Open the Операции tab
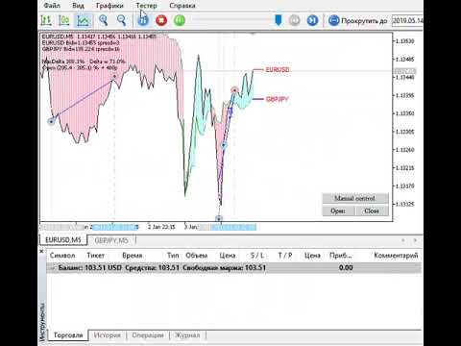The height and width of the screenshot is (346, 461). 148,335
